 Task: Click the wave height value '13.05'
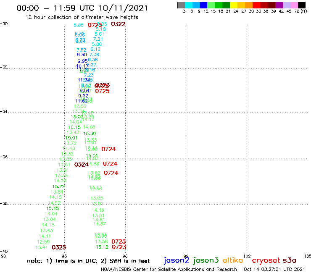point(97,198)
